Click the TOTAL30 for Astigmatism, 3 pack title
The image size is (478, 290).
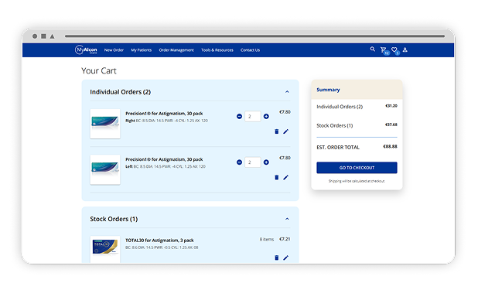tap(159, 241)
